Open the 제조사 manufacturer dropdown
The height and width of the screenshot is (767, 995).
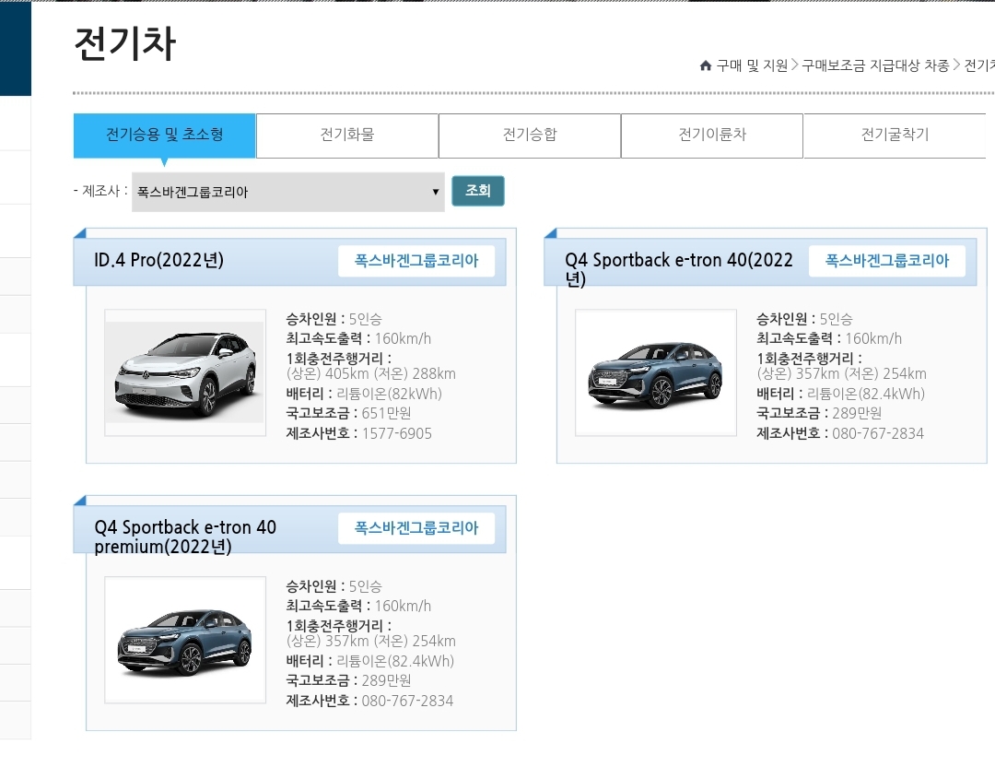(x=288, y=192)
